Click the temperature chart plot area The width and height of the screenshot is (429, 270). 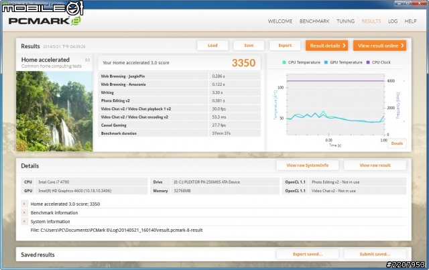coord(335,105)
